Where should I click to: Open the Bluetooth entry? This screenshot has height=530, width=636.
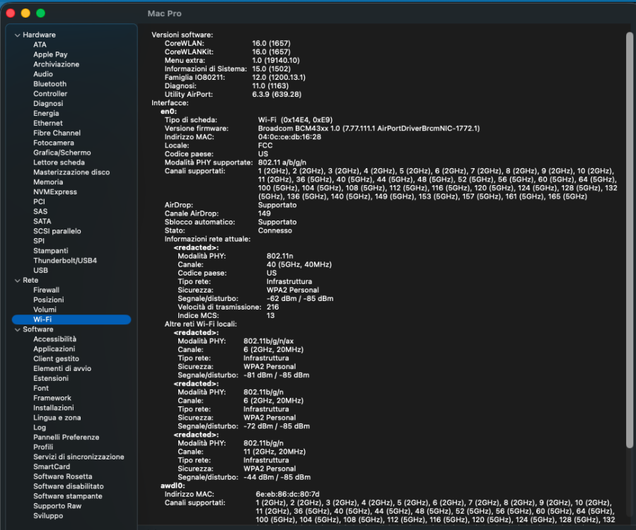coord(50,84)
